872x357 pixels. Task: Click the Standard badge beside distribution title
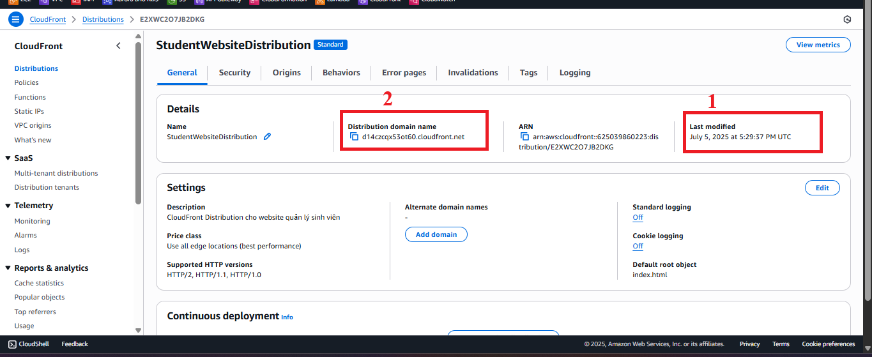(330, 45)
